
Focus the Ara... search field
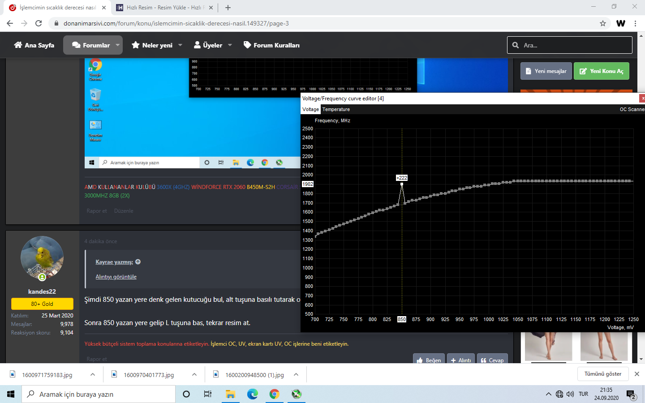570,45
